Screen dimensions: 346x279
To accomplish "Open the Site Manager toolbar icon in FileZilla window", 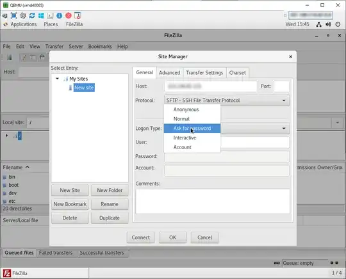I will pos(9,58).
